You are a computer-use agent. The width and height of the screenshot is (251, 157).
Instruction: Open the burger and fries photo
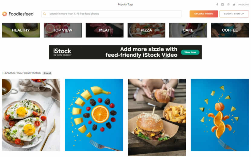click(157, 117)
